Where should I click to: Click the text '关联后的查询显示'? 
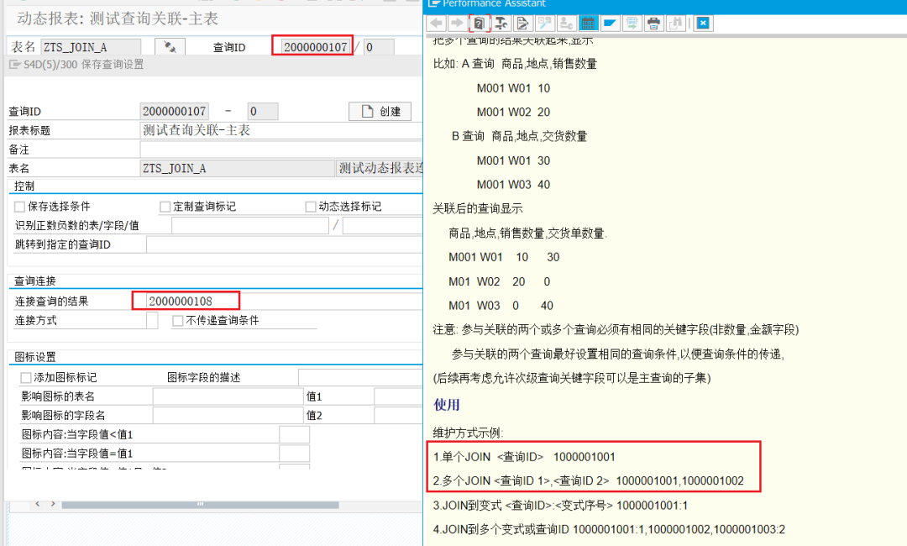(478, 209)
